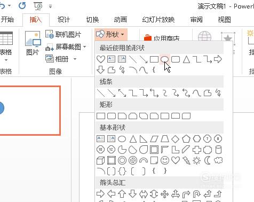Select the smiley face basic shape
Image resolution: width=254 pixels, height=202 pixels.
click(x=165, y=160)
